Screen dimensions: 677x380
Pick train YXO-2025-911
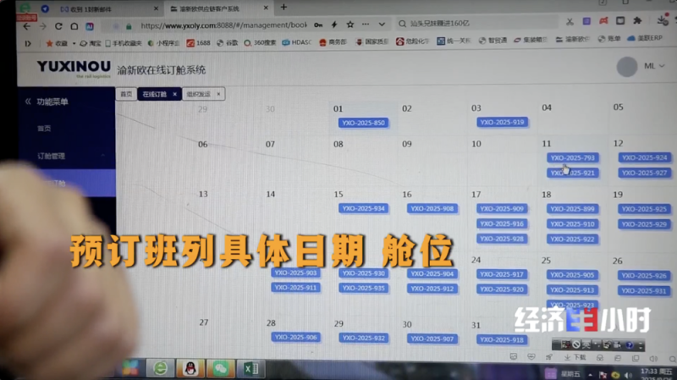[x=295, y=288]
